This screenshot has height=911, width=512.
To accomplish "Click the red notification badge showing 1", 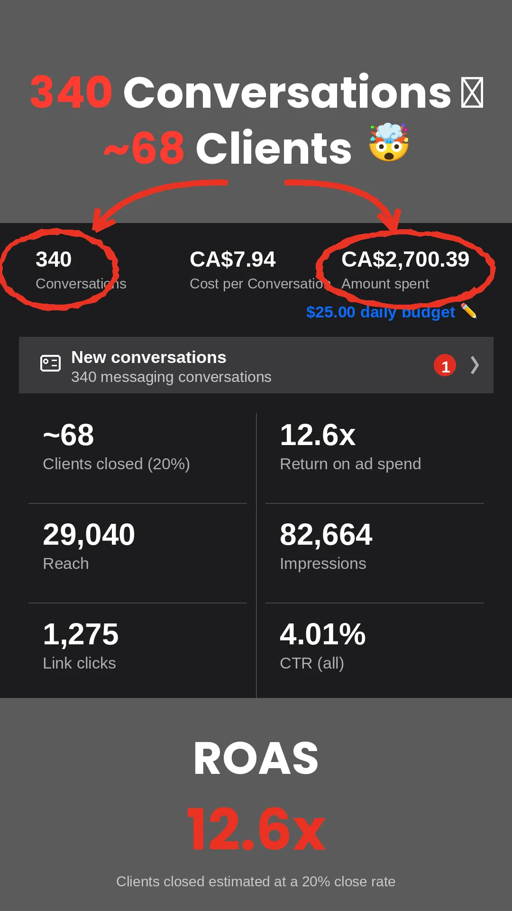I will (445, 365).
